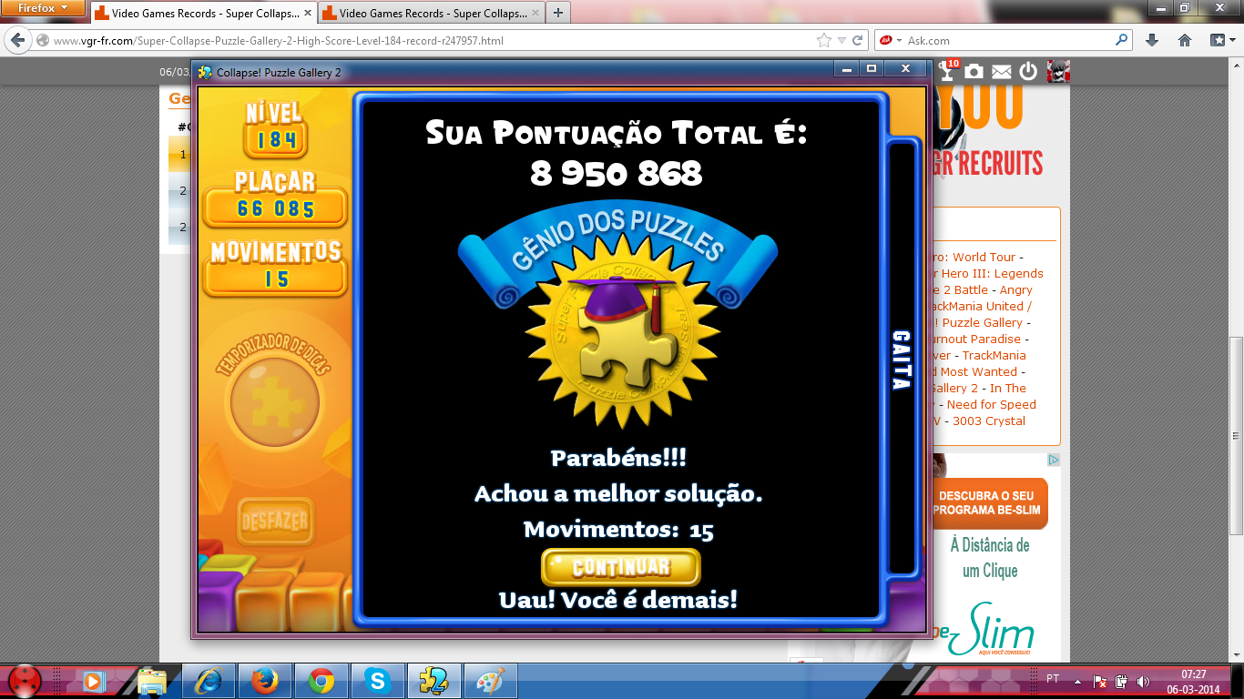
Task: Click the faded Desfazer undo button
Action: [275, 522]
